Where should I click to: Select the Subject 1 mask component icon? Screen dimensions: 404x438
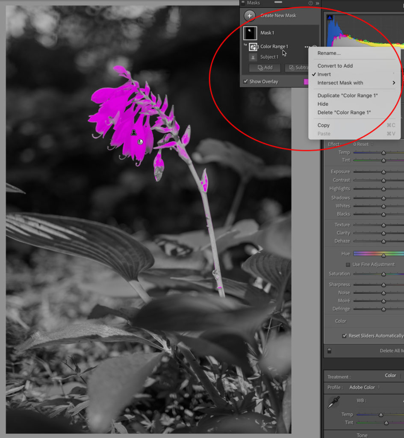pyautogui.click(x=253, y=57)
